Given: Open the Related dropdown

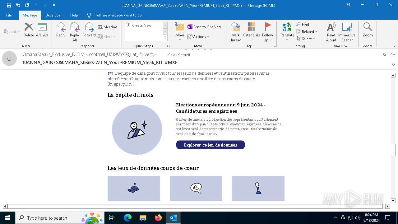Looking at the screenshot, I should pos(307,31).
